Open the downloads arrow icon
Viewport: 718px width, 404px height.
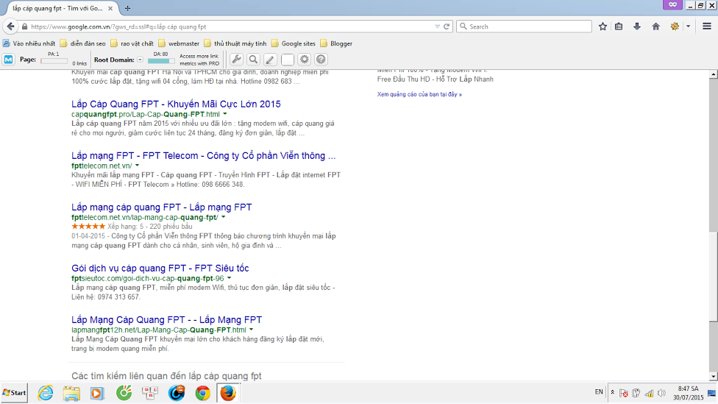click(x=637, y=26)
